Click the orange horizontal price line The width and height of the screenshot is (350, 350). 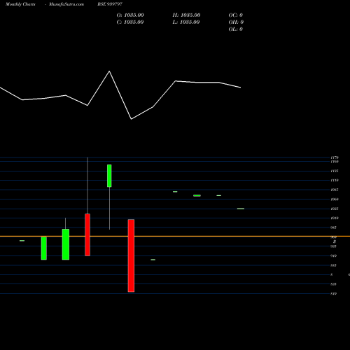coord(175,237)
